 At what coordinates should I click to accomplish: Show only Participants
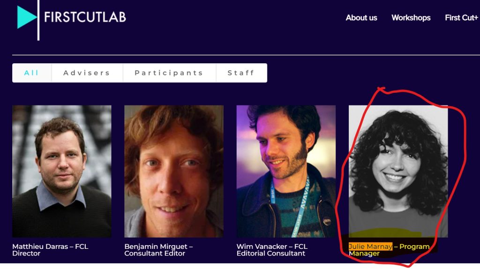point(169,73)
